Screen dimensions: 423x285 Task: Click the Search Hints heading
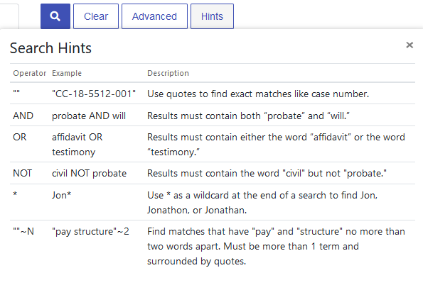click(50, 48)
